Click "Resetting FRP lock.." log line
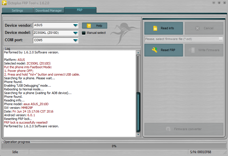 pyautogui.click(x=18, y=119)
